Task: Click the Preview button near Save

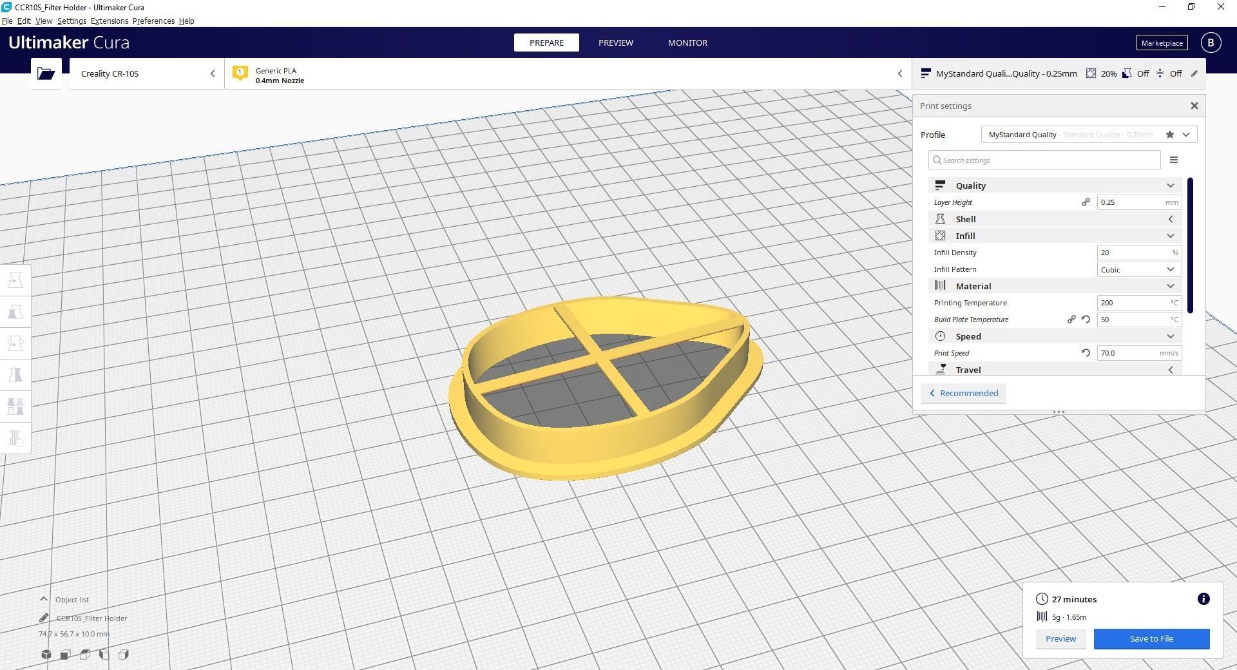Action: 1060,638
